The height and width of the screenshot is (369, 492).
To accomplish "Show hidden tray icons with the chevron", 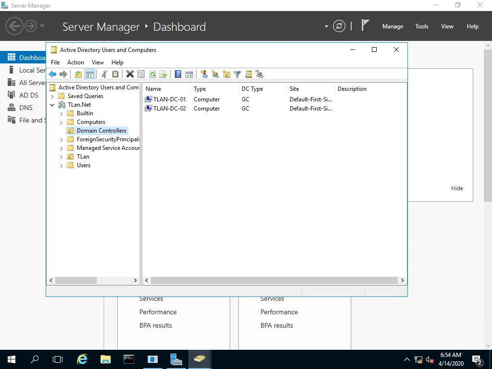I will [406, 359].
